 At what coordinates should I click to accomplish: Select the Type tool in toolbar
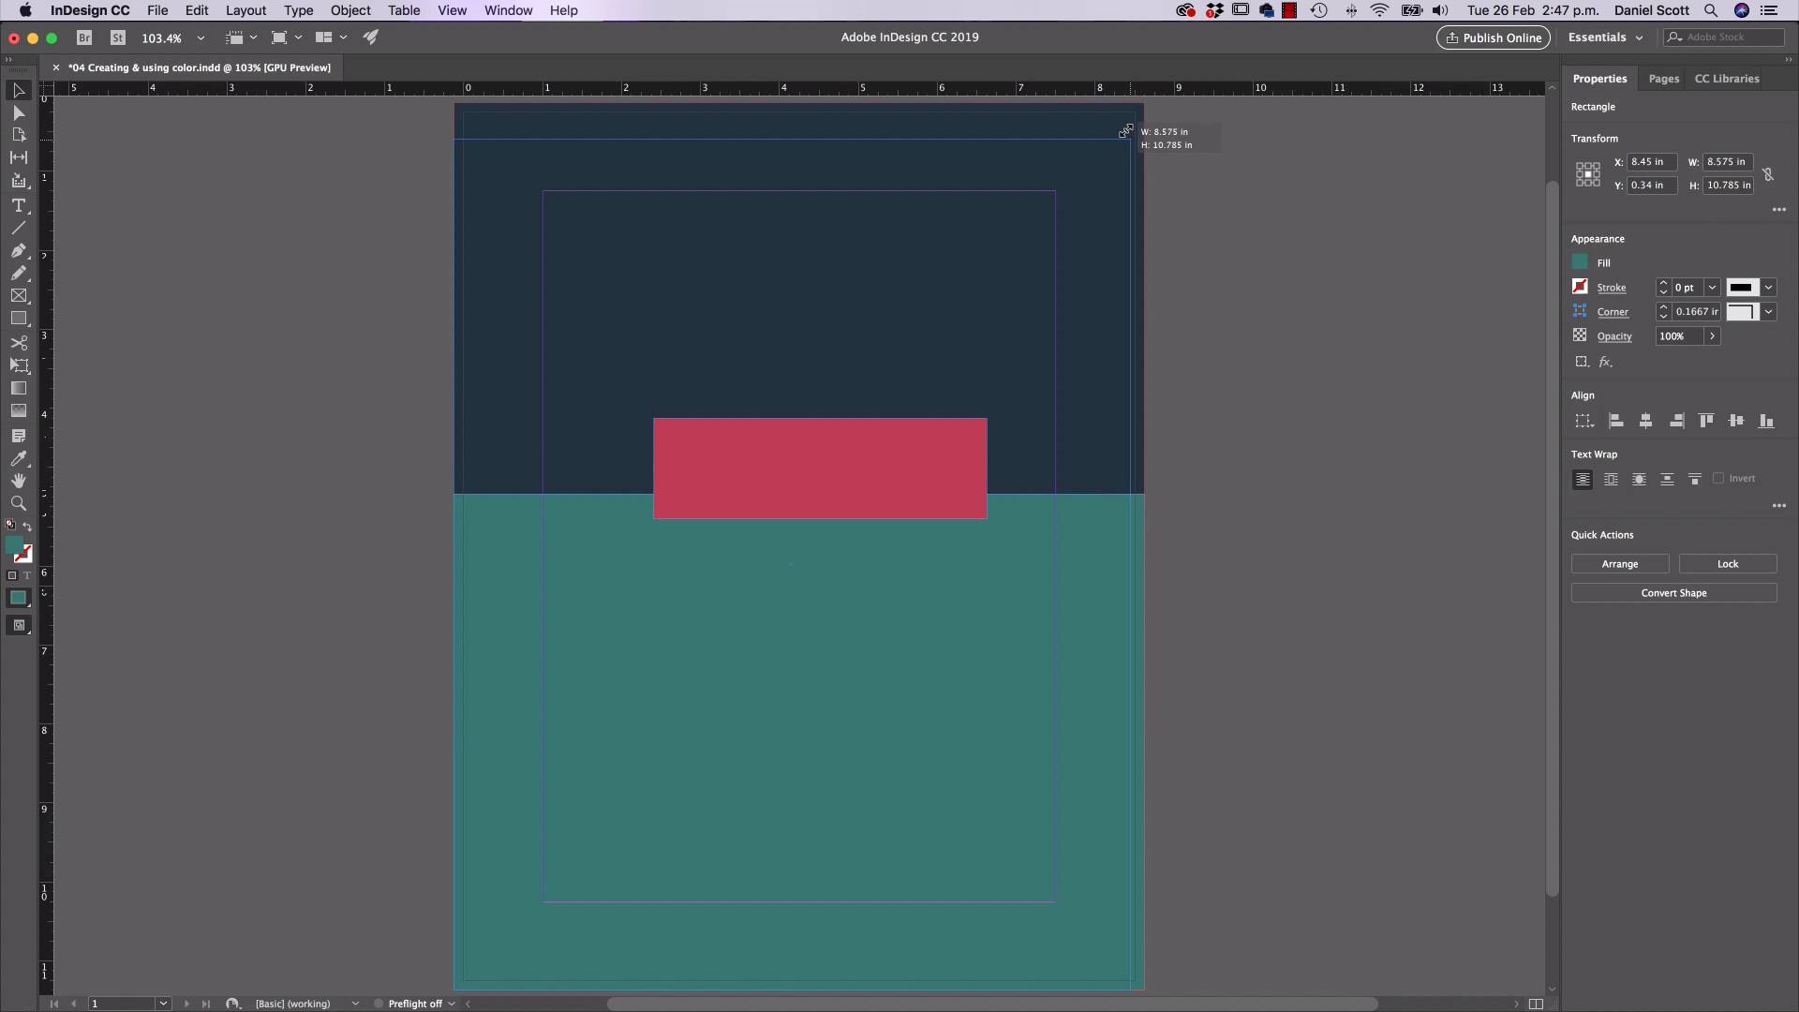click(19, 202)
